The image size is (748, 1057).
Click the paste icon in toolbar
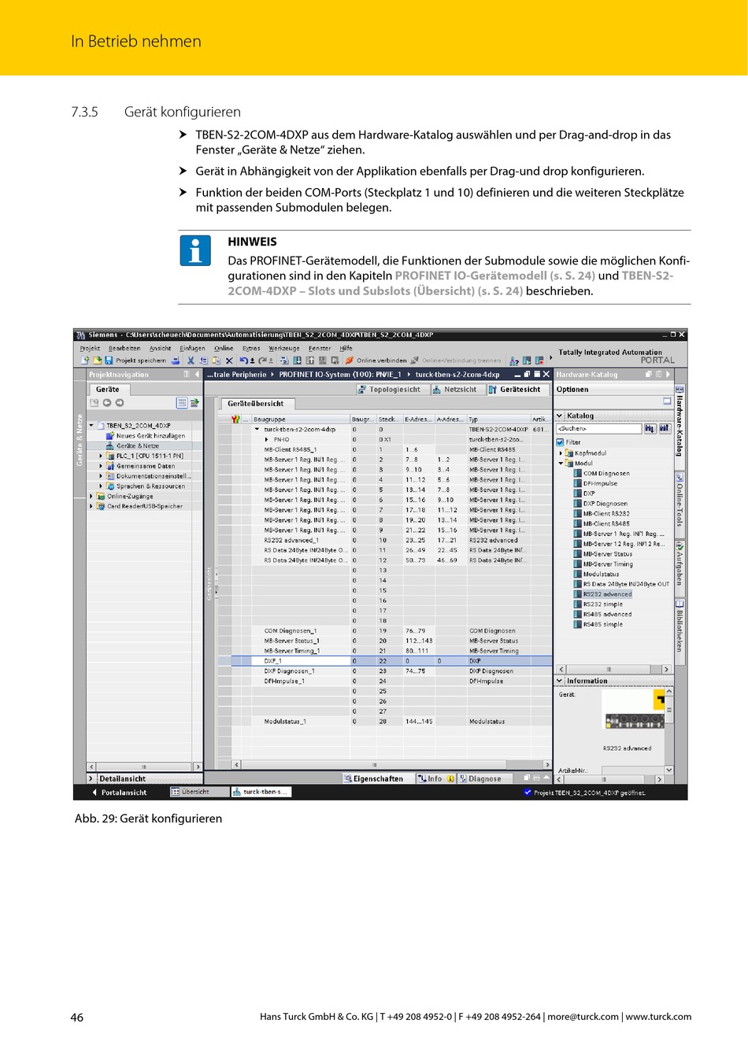(216, 360)
